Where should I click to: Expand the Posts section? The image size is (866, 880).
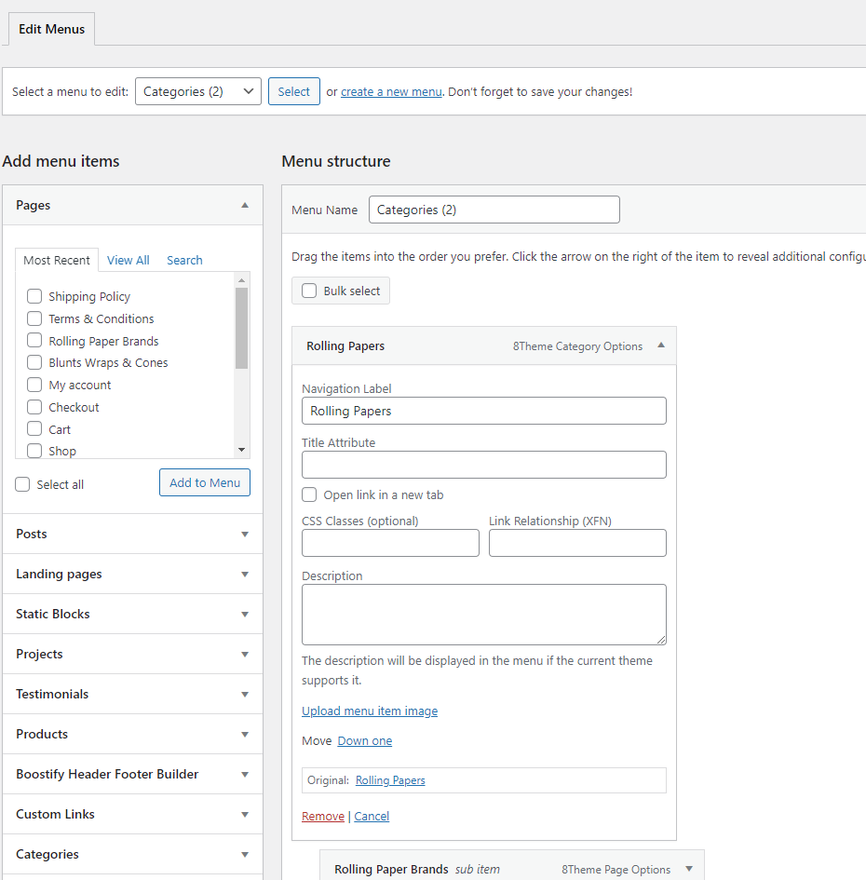pyautogui.click(x=245, y=535)
